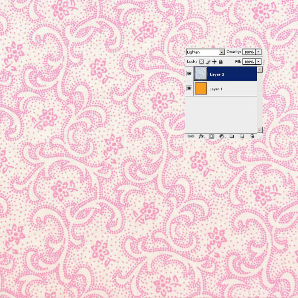Select Layer 2 thumbnail
Viewport: 298px width, 298px height.
pyautogui.click(x=201, y=74)
